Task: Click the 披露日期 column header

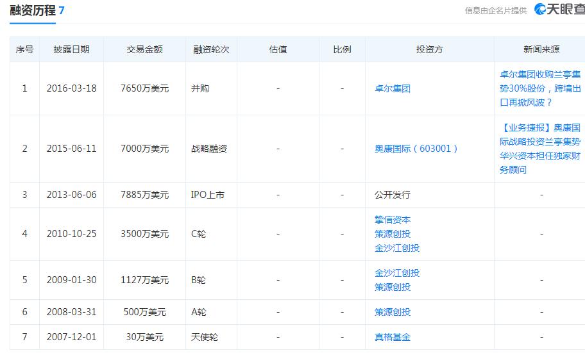Action: (x=71, y=49)
